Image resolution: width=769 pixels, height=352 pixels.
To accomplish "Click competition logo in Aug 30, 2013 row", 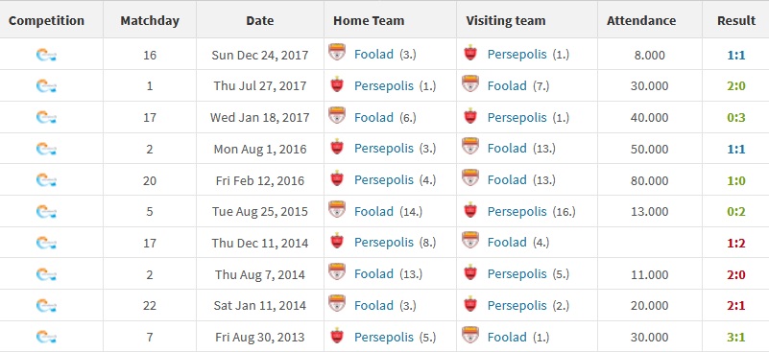I will pos(46,337).
